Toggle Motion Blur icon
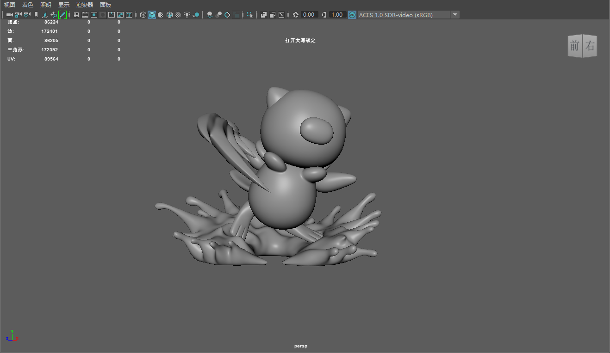The height and width of the screenshot is (353, 610). point(218,15)
